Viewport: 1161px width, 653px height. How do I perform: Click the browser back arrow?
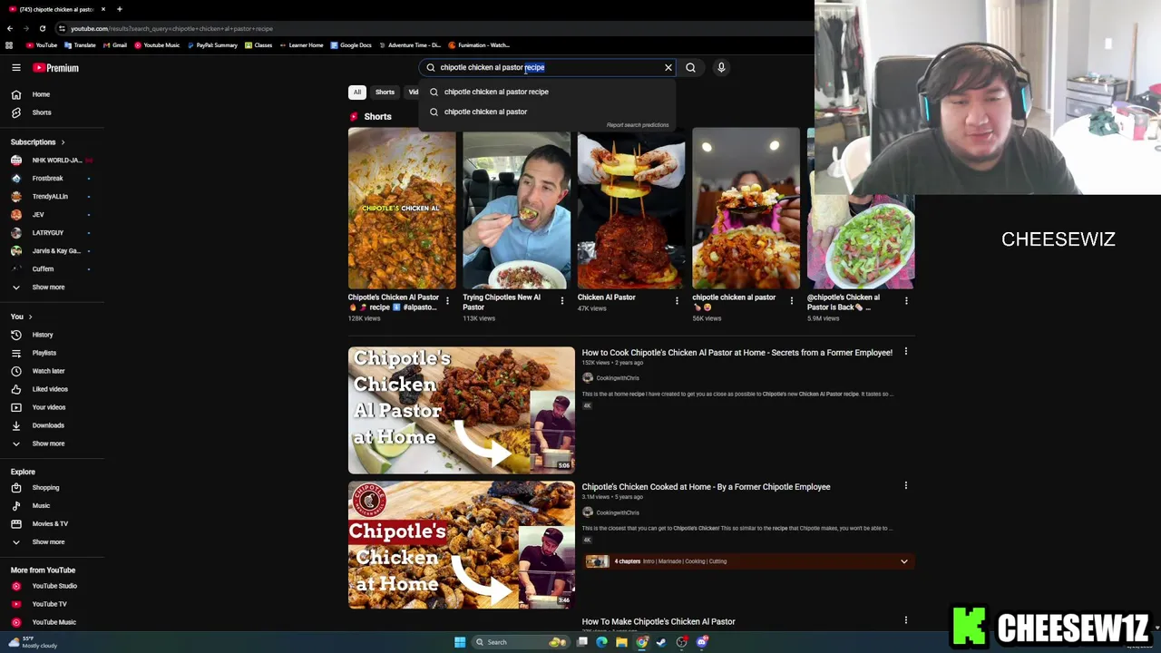pyautogui.click(x=10, y=28)
